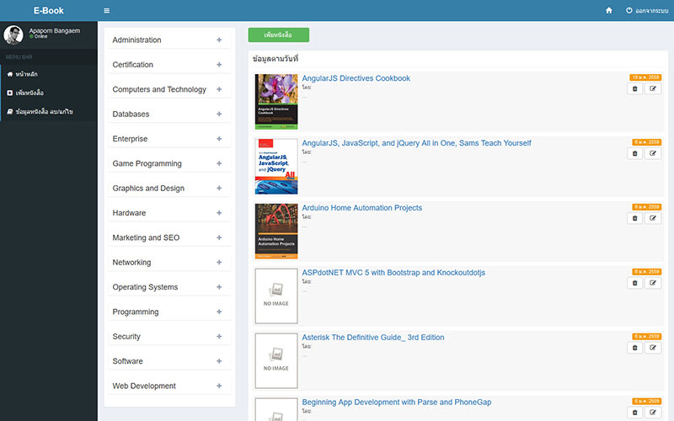Expand Marketing and SEO plus icon
674x421 pixels.
tap(219, 237)
